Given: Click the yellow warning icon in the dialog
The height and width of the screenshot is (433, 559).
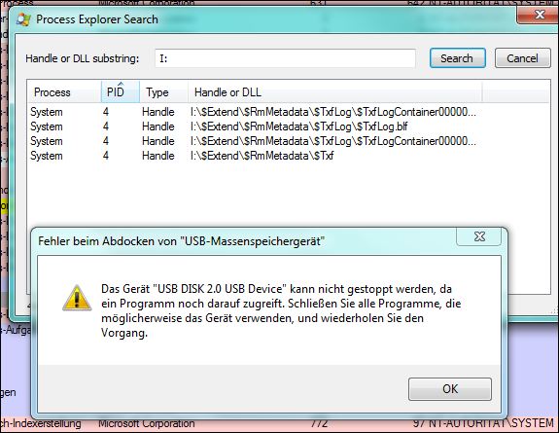Looking at the screenshot, I should tap(77, 298).
